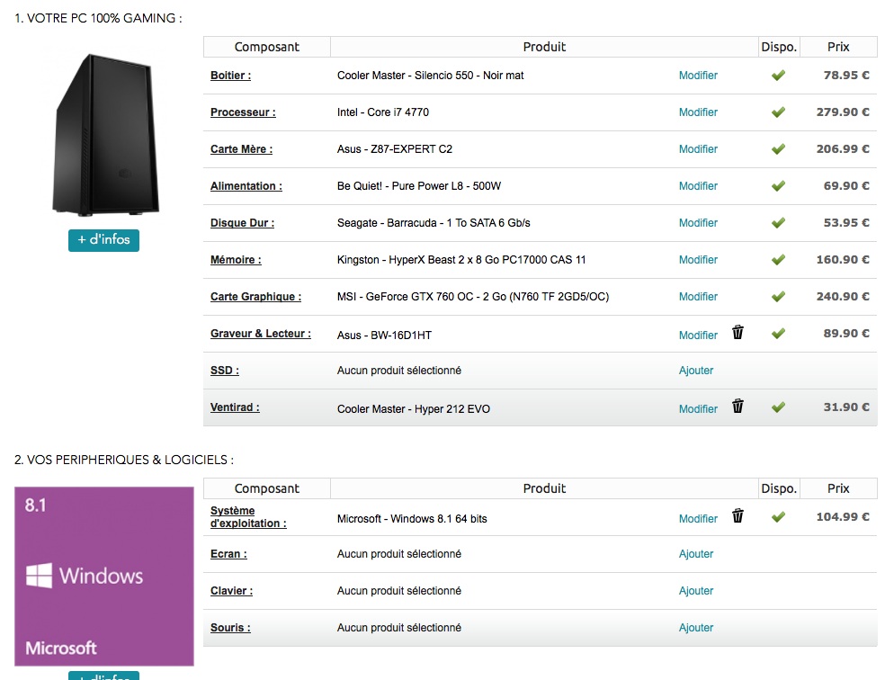Open the Boitier component link
885x680 pixels.
(x=231, y=75)
